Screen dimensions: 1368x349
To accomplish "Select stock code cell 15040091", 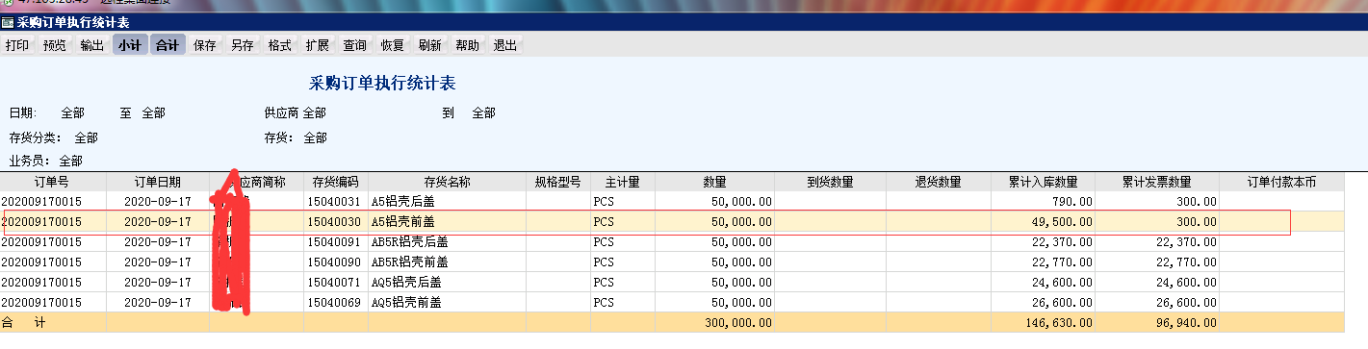I will (336, 242).
